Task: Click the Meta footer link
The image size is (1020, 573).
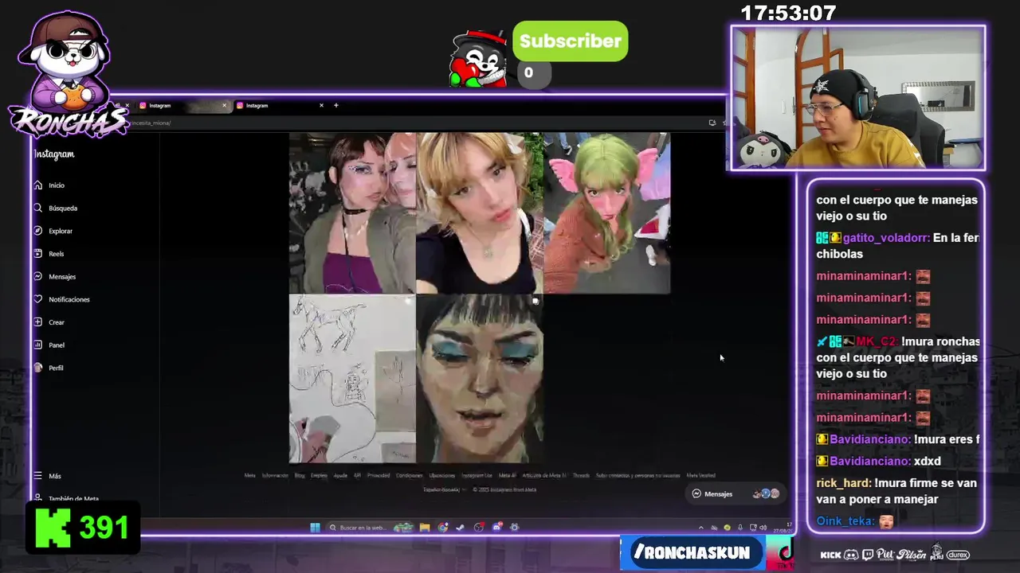Action: (x=249, y=476)
